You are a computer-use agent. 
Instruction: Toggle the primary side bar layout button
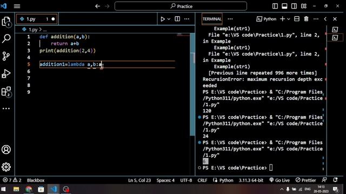[275, 6]
